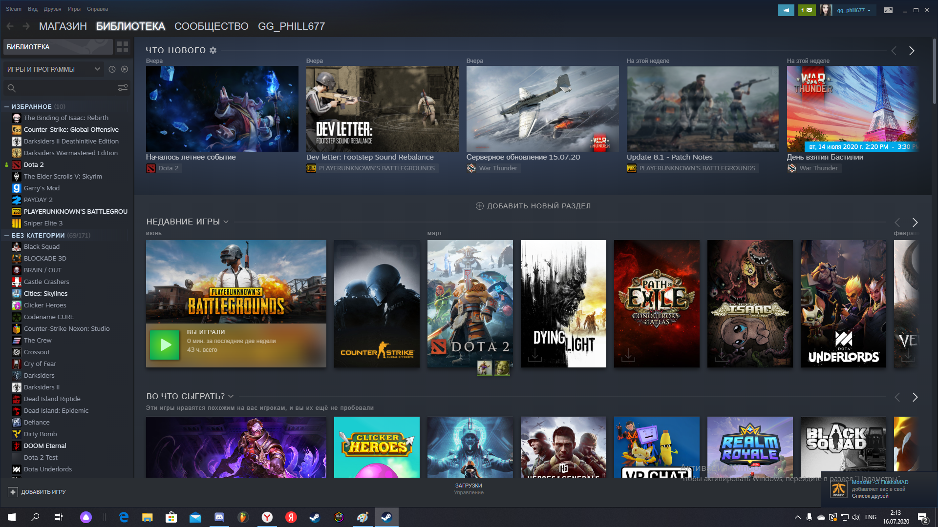Click the green inbox notification icon
The image size is (938, 527).
coord(807,10)
